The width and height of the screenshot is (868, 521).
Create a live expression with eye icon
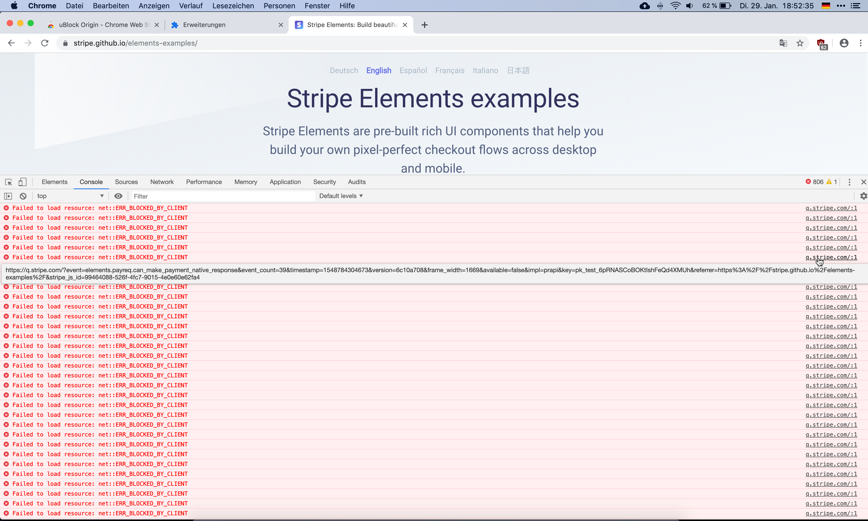[118, 196]
